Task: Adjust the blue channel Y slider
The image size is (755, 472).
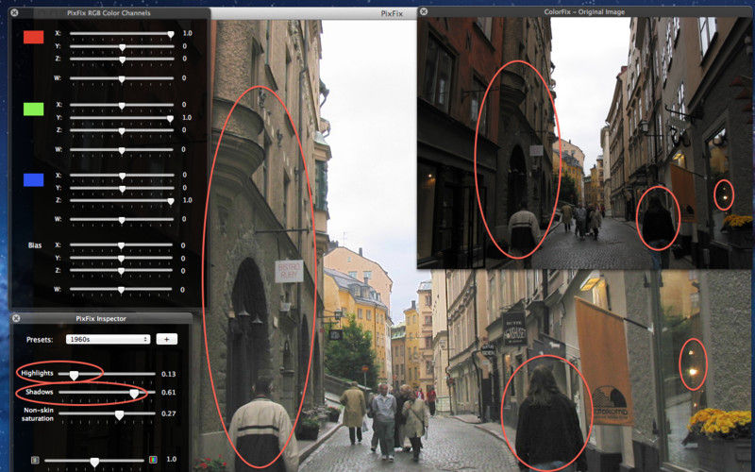Action: click(x=122, y=188)
